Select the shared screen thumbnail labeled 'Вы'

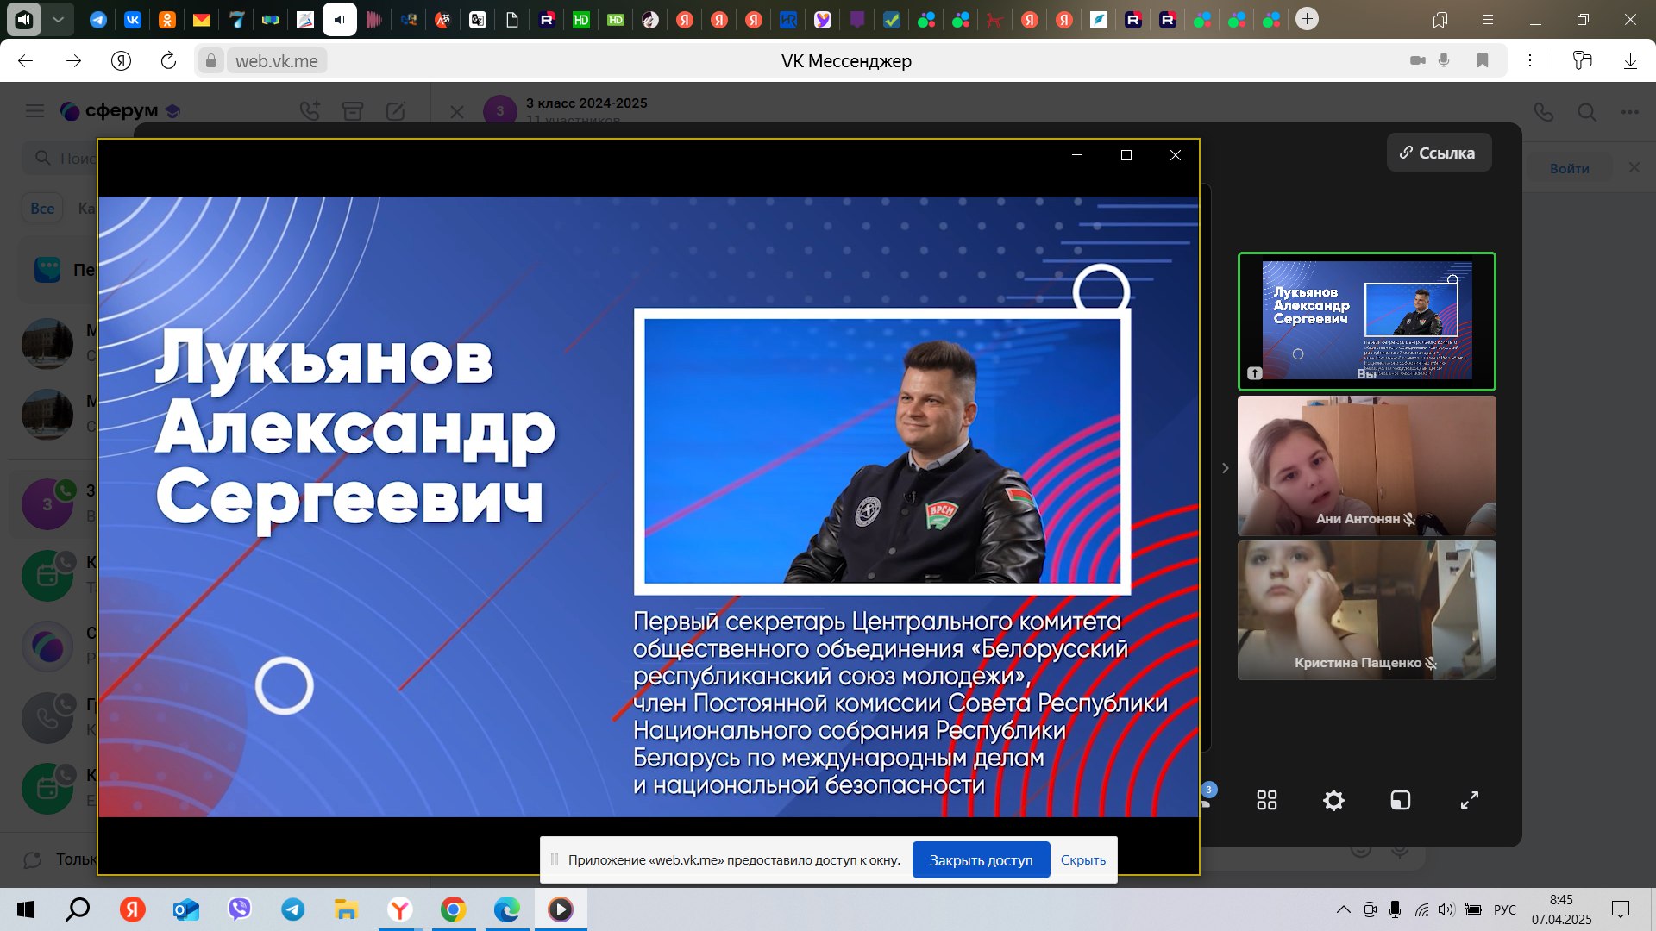coord(1366,321)
